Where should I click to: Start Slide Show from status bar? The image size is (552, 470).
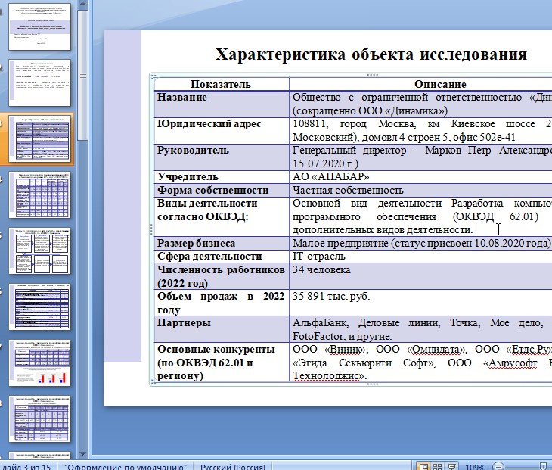point(451,467)
